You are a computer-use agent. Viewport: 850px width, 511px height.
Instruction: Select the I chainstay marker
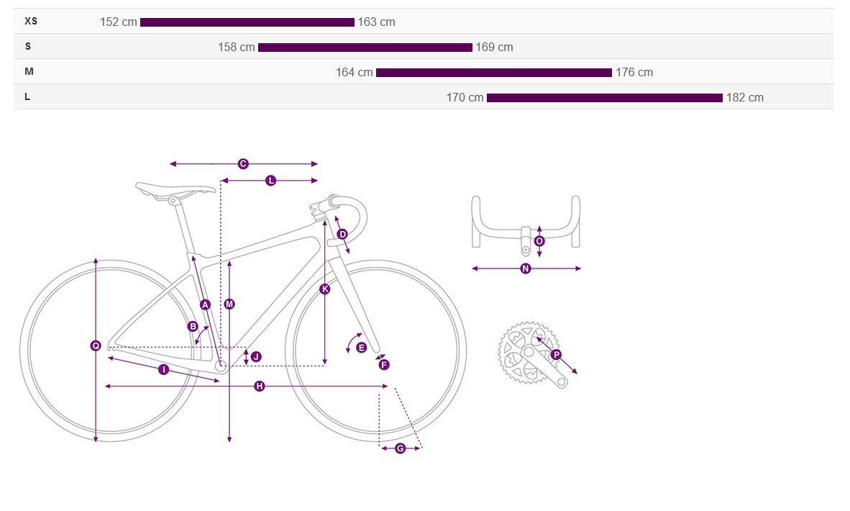click(x=164, y=370)
